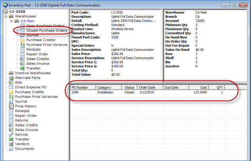The width and height of the screenshot is (251, 161).
Task: Sort by Cost column header
Action: (199, 87)
